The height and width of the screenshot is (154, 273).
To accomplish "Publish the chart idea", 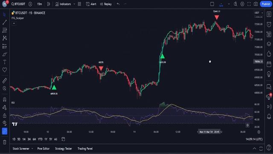I will [x=266, y=4].
